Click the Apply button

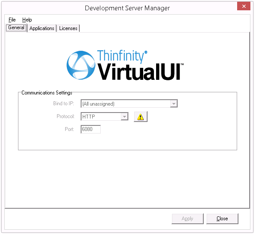[x=187, y=219]
